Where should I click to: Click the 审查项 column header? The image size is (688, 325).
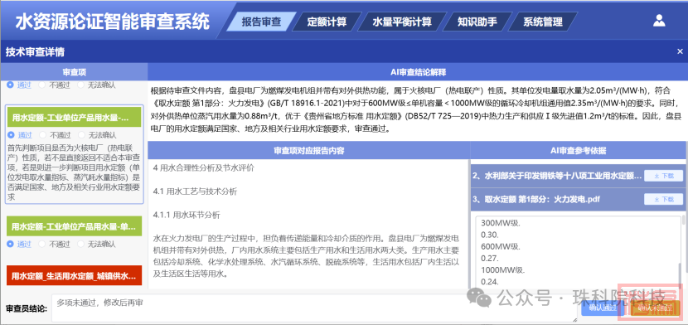pyautogui.click(x=74, y=71)
